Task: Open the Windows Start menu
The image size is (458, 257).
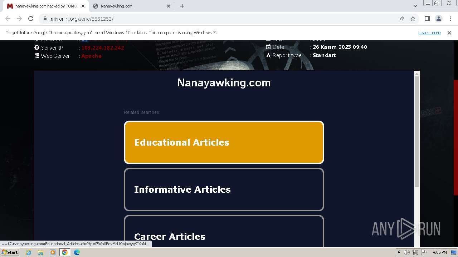Action: tap(10, 252)
